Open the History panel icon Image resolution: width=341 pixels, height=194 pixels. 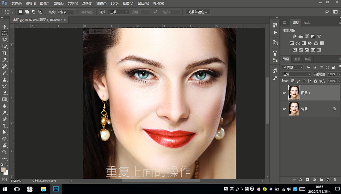tap(275, 25)
